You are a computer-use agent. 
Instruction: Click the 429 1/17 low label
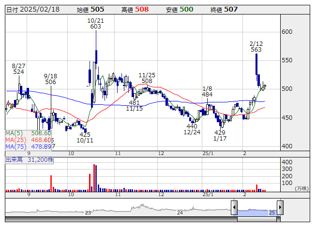(x=220, y=136)
